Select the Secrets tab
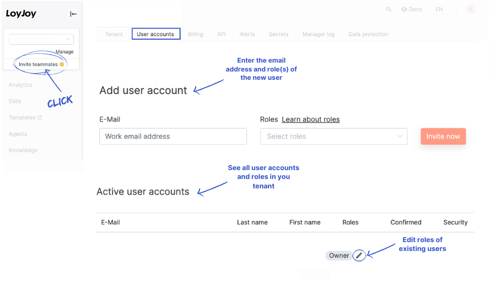The height and width of the screenshot is (287, 492). pyautogui.click(x=278, y=34)
